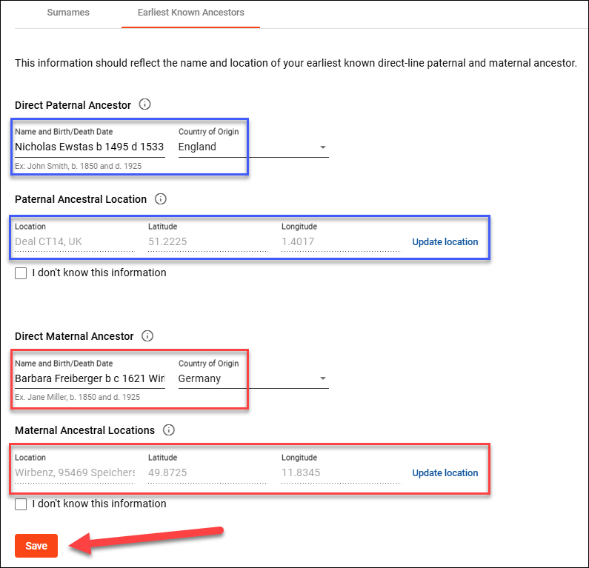Click the paternal Longitude field 1.4017

coord(340,241)
